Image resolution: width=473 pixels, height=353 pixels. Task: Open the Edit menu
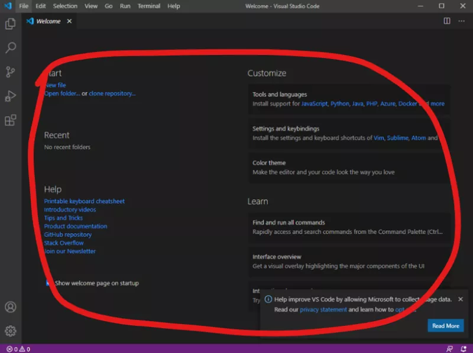pos(40,6)
